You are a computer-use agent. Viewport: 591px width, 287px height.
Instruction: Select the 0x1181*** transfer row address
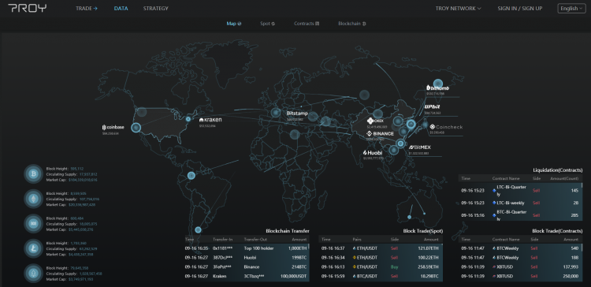pyautogui.click(x=222, y=248)
